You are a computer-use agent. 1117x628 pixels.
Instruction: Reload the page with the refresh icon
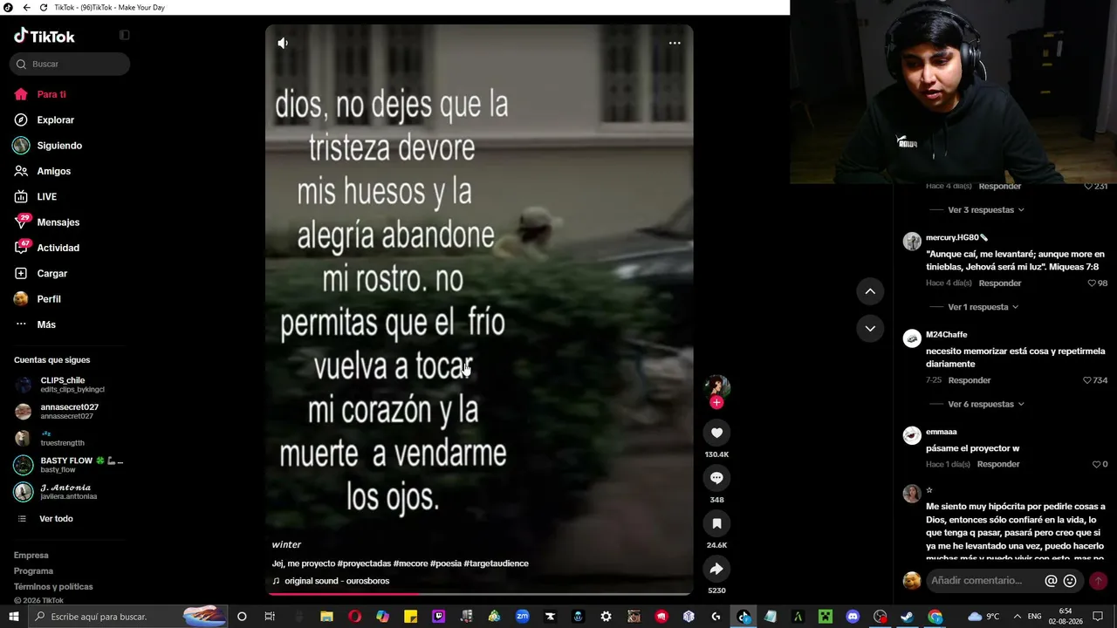pos(44,8)
